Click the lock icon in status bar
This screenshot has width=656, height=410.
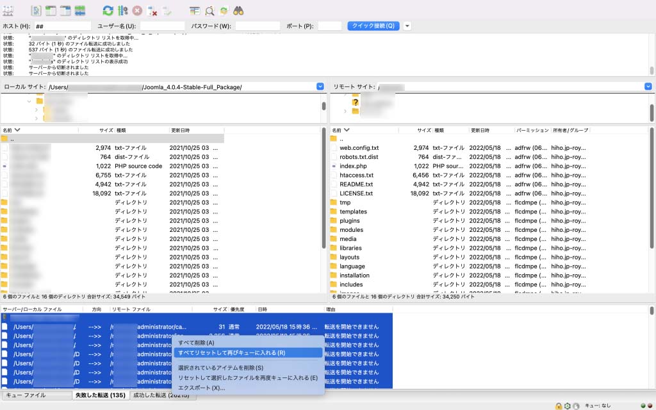[559, 406]
